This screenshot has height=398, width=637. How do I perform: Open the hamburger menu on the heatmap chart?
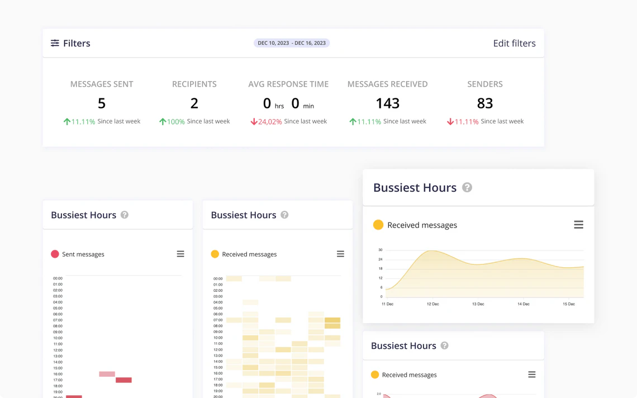(340, 254)
